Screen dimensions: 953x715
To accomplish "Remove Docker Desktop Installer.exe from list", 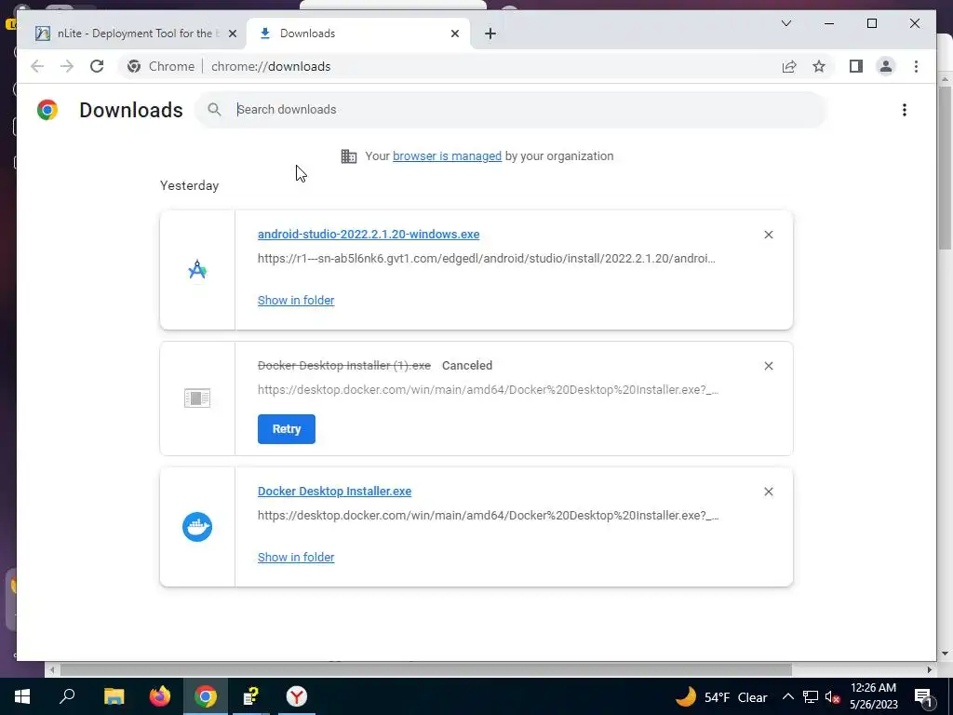I will pos(768,492).
